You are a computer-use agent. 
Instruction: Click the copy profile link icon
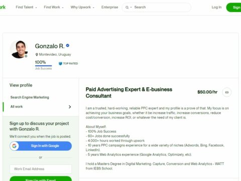pyautogui.click(x=227, y=92)
